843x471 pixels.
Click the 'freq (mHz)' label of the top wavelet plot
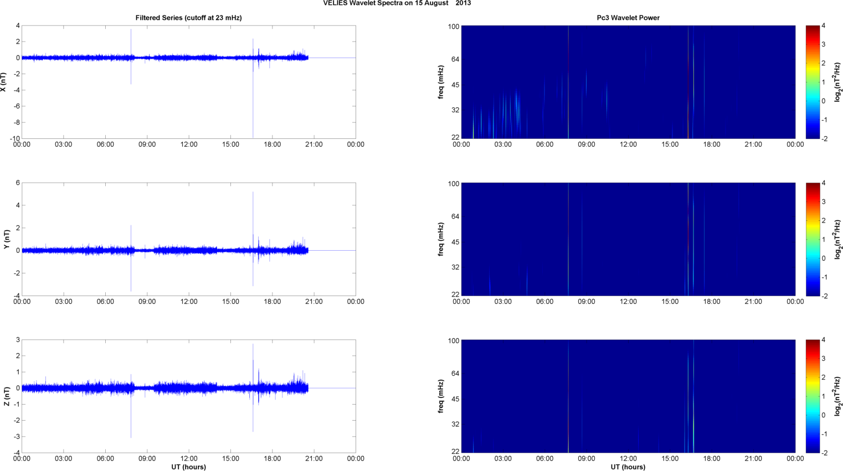[x=441, y=82]
